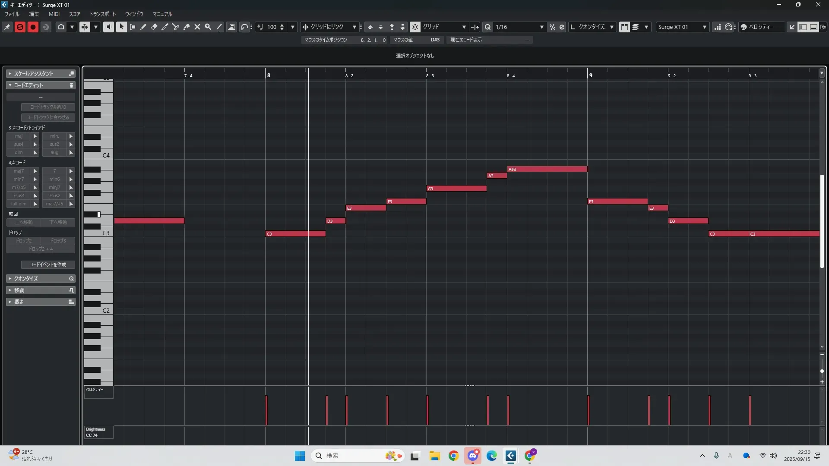Select the Object Selection arrow tool

pyautogui.click(x=121, y=27)
